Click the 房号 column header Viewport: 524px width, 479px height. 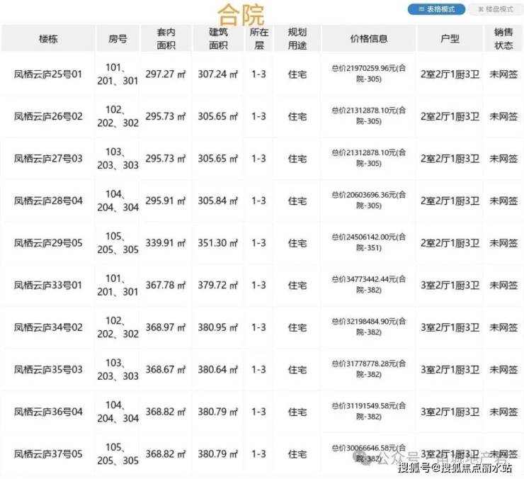[118, 39]
